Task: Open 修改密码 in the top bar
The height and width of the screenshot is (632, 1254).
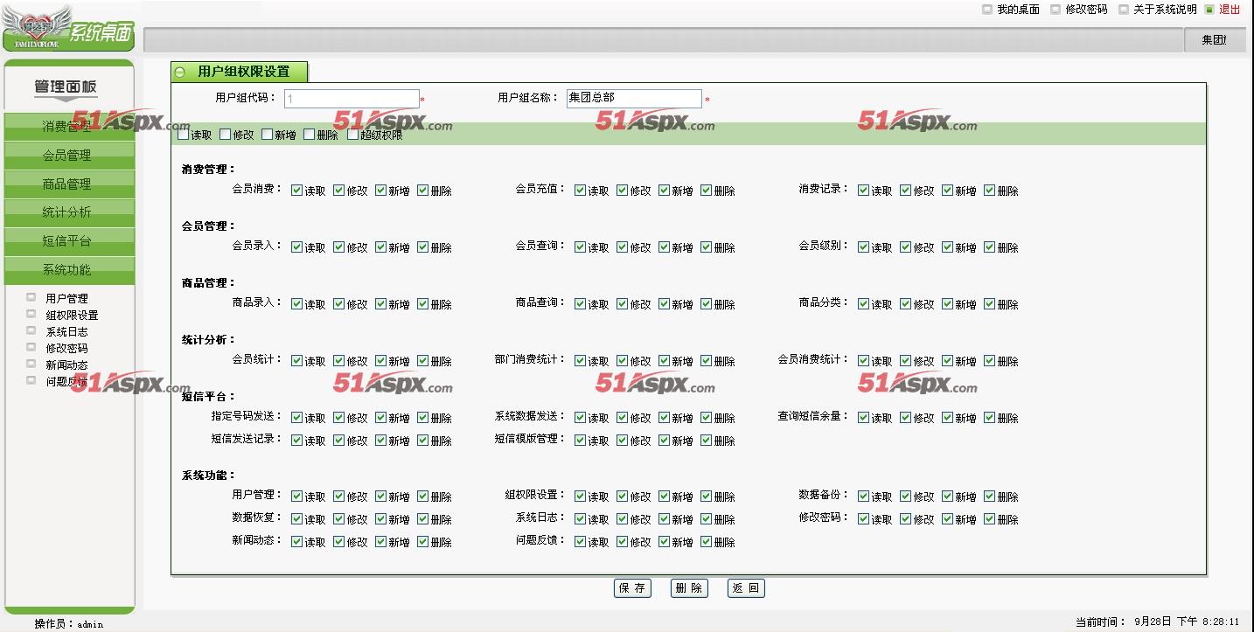Action: (1086, 10)
